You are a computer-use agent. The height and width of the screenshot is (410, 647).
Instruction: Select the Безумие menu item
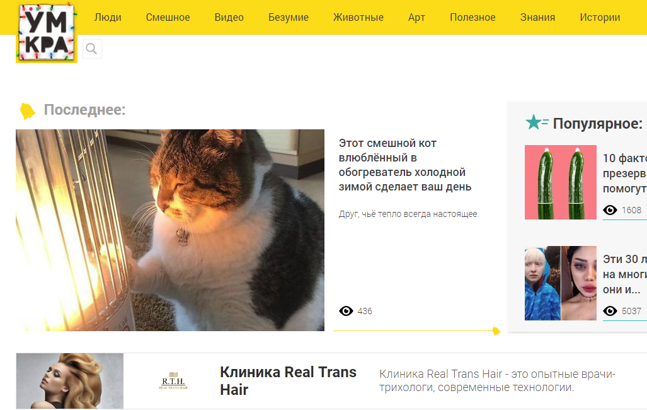(289, 18)
